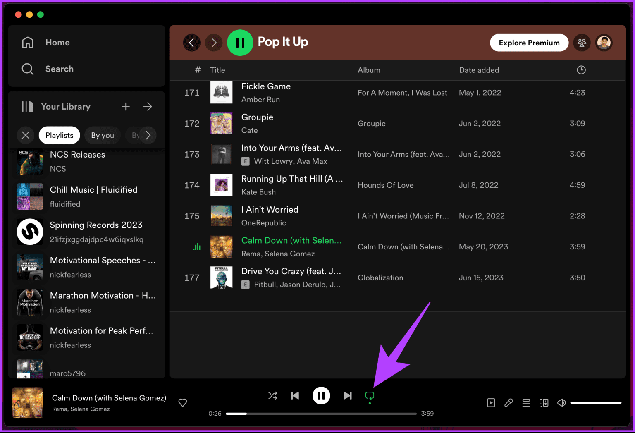Select the By you filter chip
Image resolution: width=635 pixels, height=433 pixels.
pos(103,135)
